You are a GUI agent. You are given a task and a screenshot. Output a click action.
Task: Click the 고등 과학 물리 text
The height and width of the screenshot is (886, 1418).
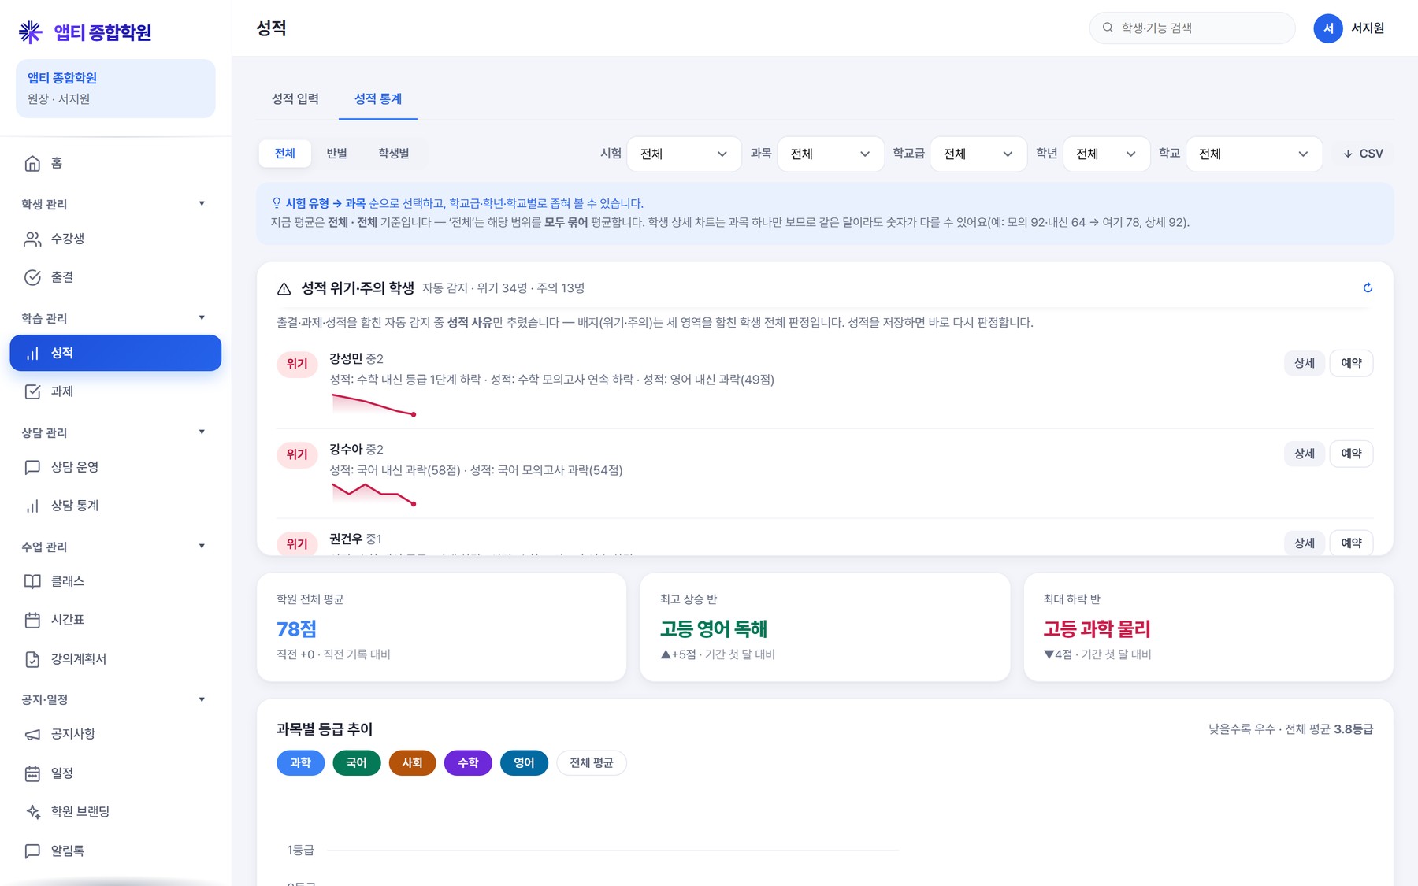pos(1097,628)
